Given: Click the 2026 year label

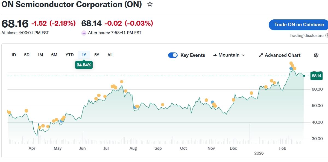Looking at the screenshot, I should tap(259, 153).
